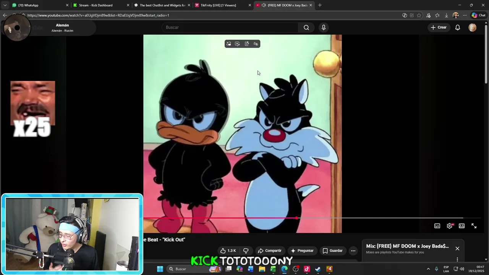Open the Edge profile avatar
489x275 pixels.
pos(455,15)
